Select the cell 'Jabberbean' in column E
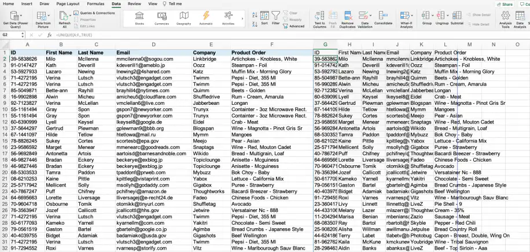Image resolution: width=530 pixels, height=252 pixels. (211, 103)
